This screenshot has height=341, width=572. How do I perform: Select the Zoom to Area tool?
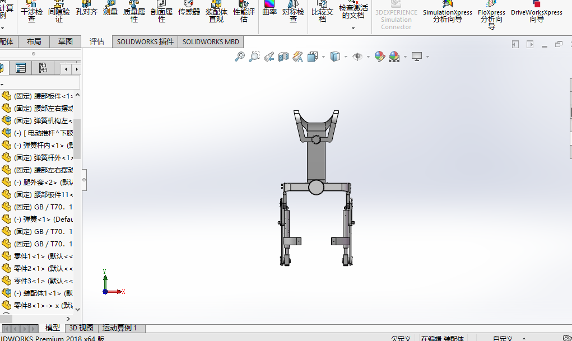(254, 57)
